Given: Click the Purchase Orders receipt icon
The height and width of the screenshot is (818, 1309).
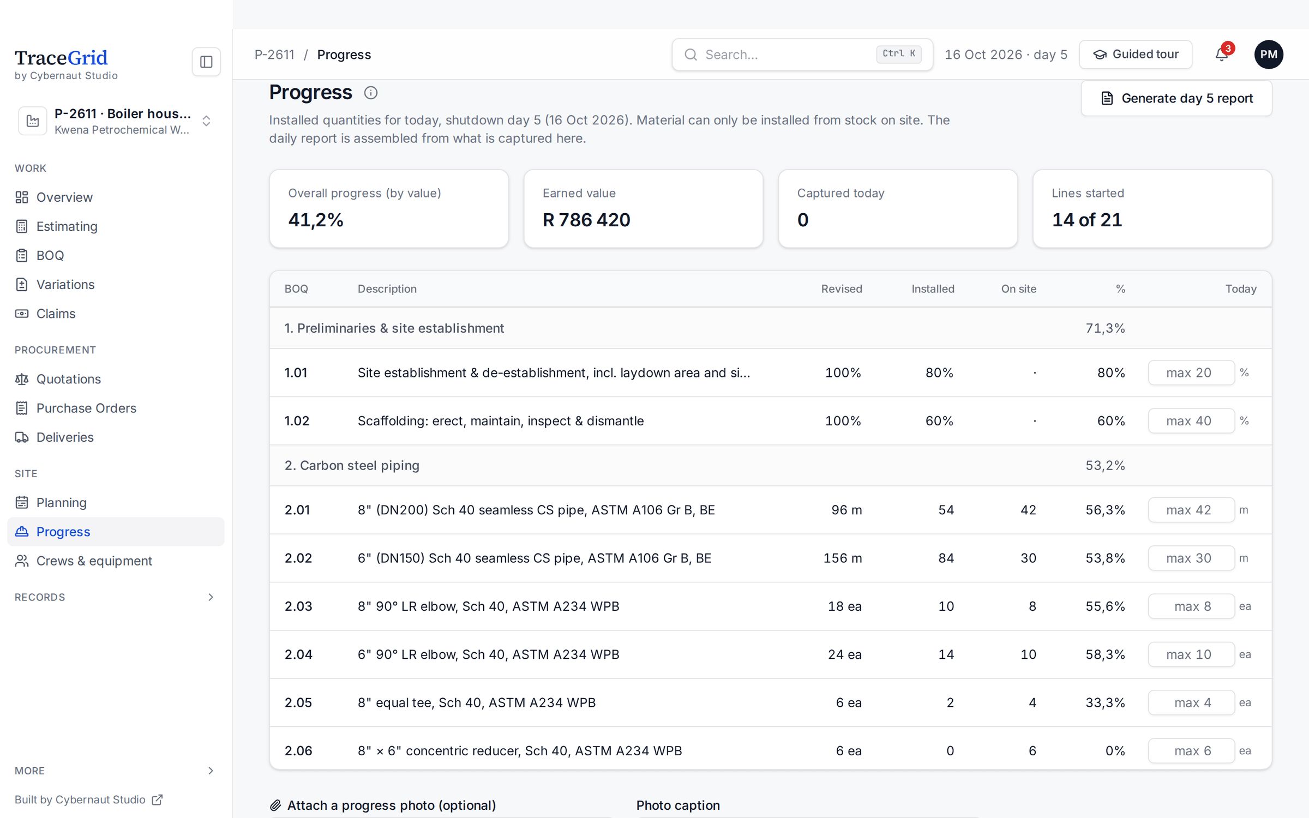Looking at the screenshot, I should click(22, 408).
